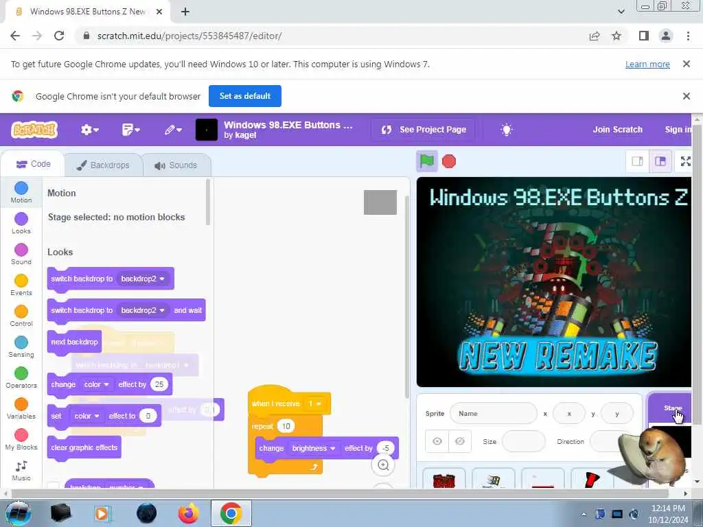The image size is (703, 527).
Task: Click the 25 value in change color effect
Action: pos(159,384)
